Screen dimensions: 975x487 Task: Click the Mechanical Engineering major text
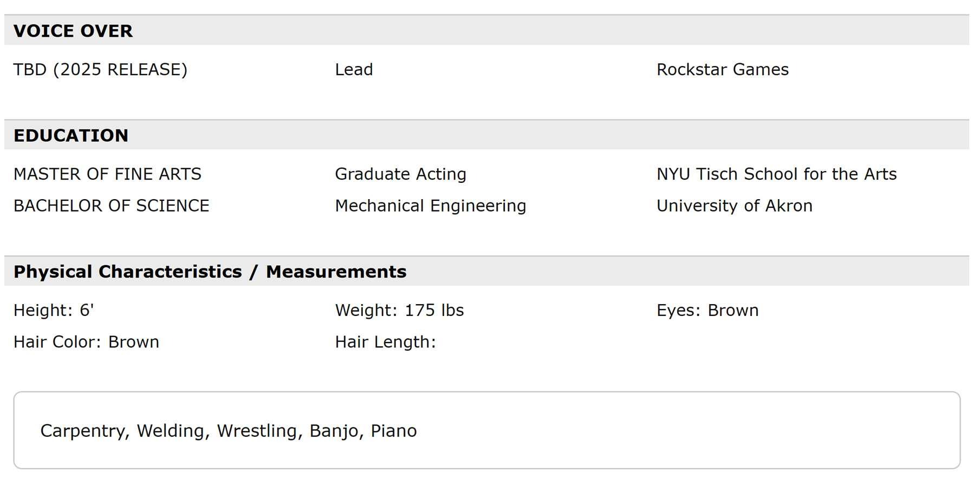(x=430, y=206)
